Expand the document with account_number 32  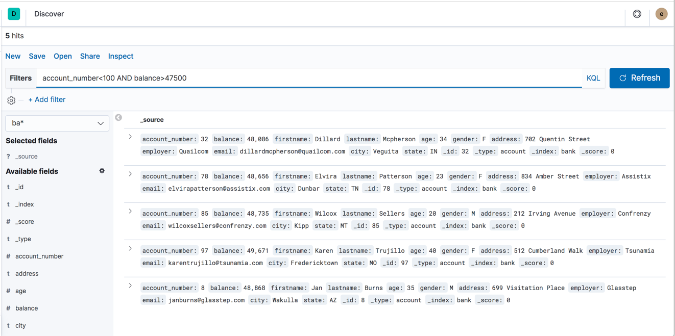click(x=130, y=137)
